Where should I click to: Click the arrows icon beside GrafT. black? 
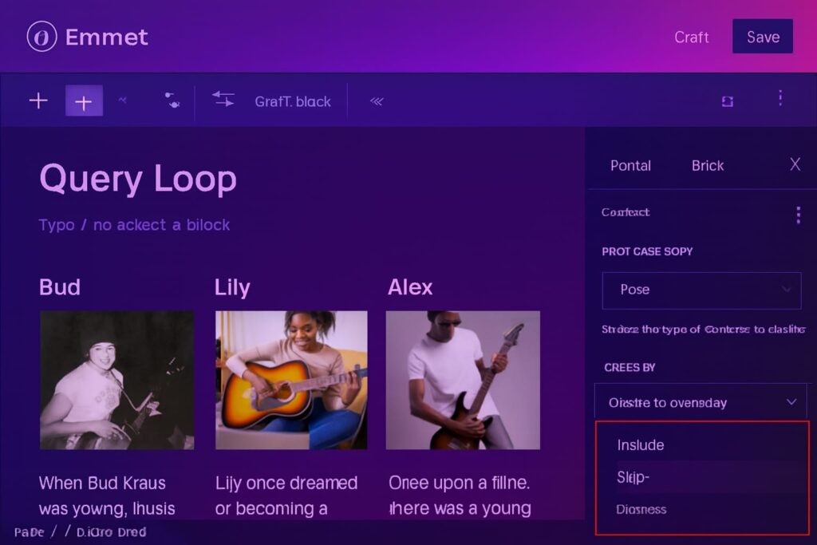click(223, 100)
